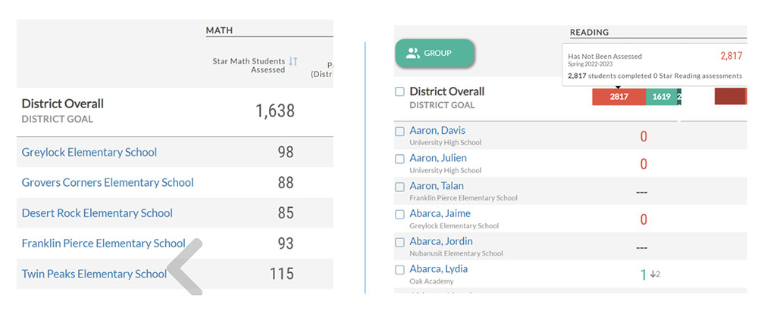The image size is (758, 313).
Task: Open Greylock Elementary School link
Action: pyautogui.click(x=89, y=152)
